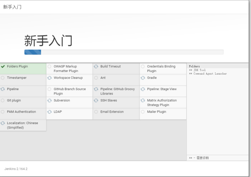251x177 pixels.
Task: Click the spinning sync icon next to Pipeline
Action: click(3, 89)
